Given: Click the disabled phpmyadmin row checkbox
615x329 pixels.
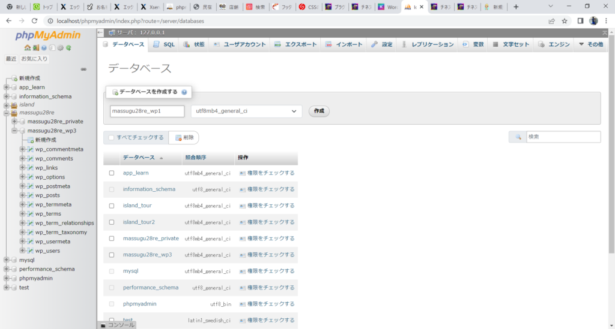Looking at the screenshot, I should point(112,304).
